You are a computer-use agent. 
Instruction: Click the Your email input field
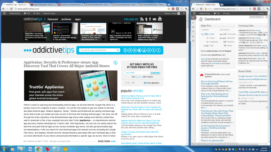[137, 73]
